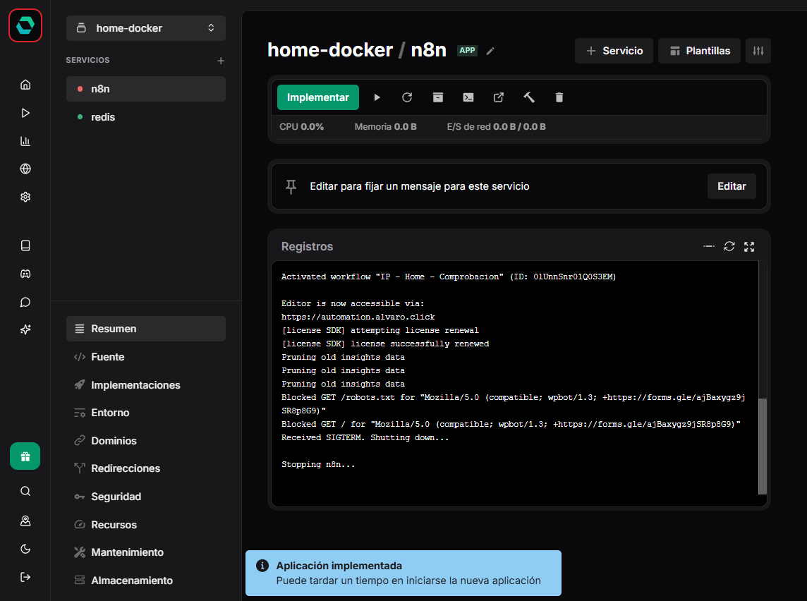Start the service with play icon

coord(377,97)
